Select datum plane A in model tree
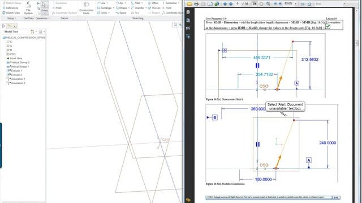Screen dimensions: 362x203 (9, 46)
